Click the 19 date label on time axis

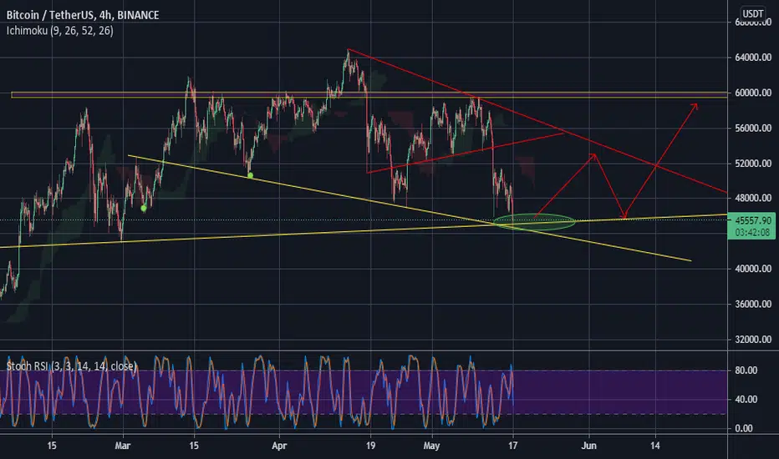pyautogui.click(x=370, y=446)
